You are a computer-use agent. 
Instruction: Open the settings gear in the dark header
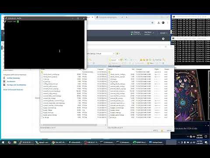[x=163, y=39]
